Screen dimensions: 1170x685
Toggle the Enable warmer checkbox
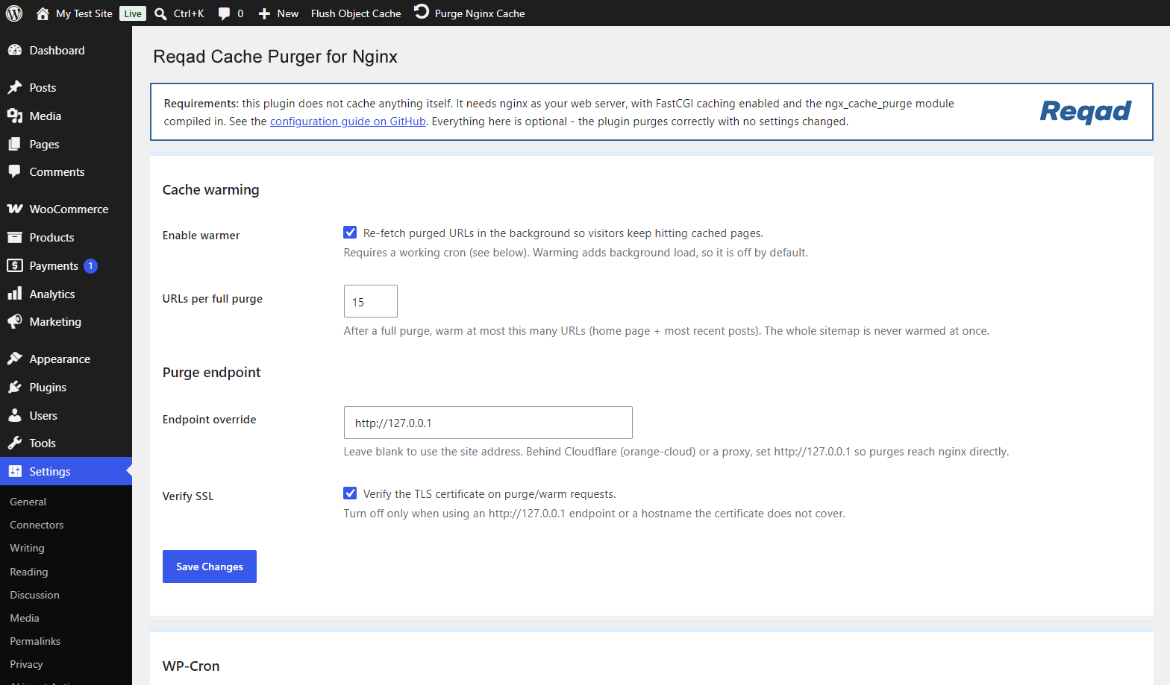[x=350, y=233]
